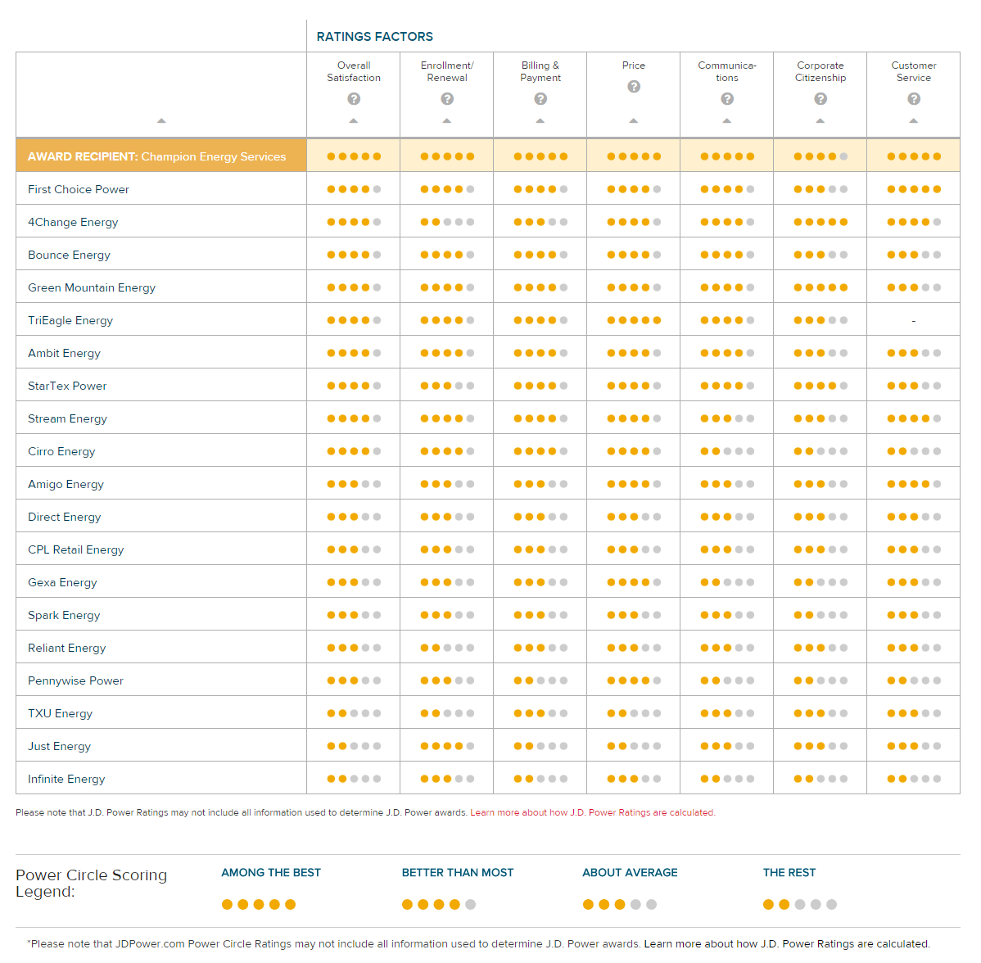Click Among The Best legend circles

coord(259,904)
